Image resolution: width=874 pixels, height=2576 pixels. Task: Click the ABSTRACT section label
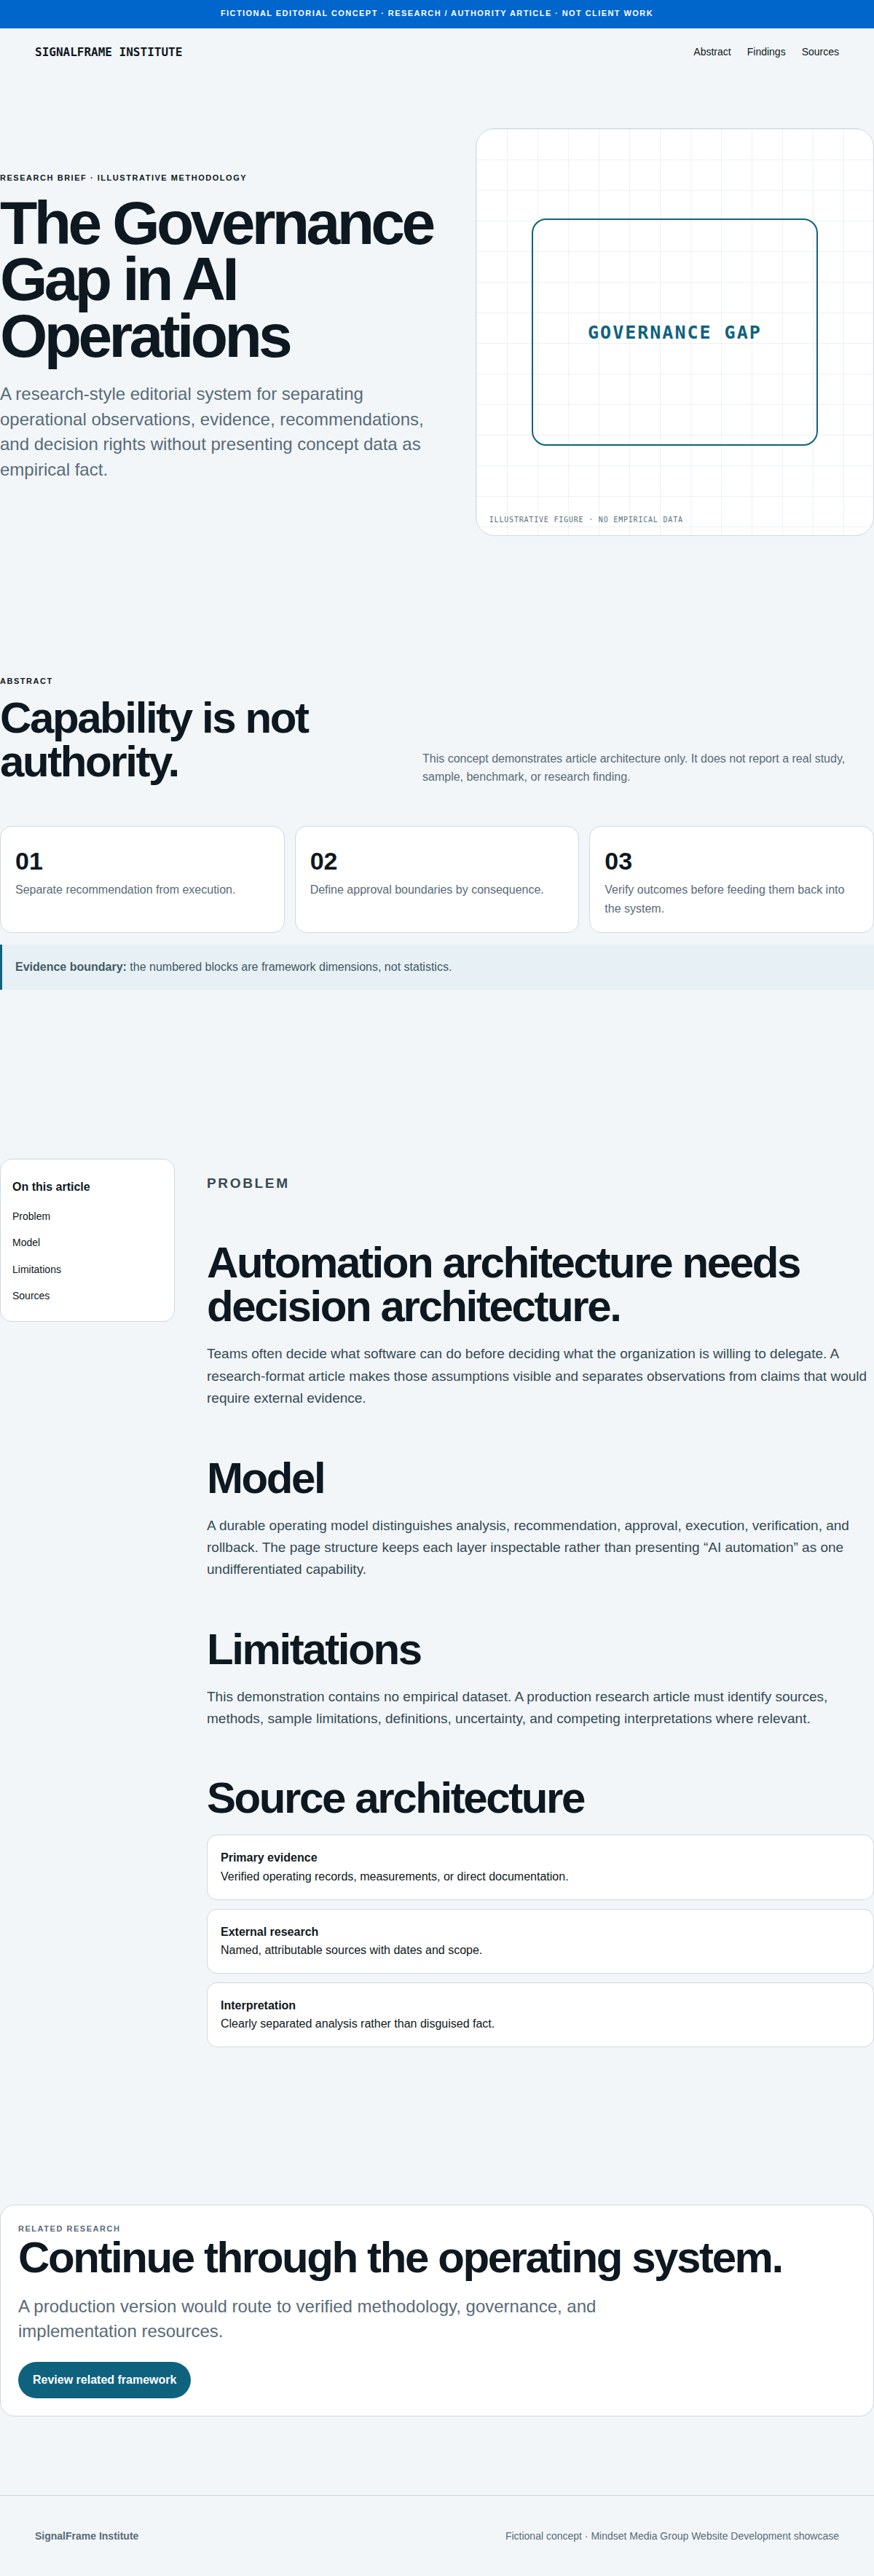coord(26,681)
